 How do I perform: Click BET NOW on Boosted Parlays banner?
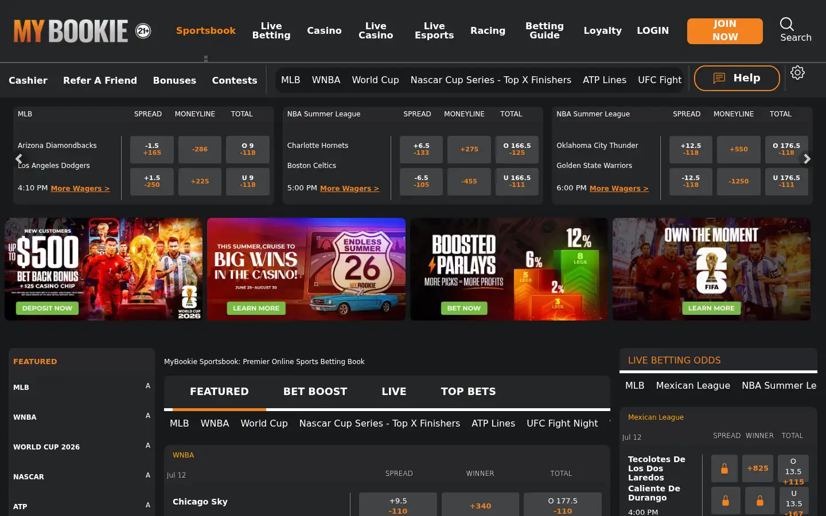pos(463,308)
